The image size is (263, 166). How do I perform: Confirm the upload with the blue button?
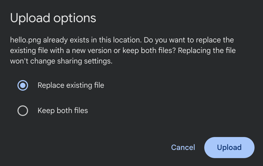click(x=229, y=147)
